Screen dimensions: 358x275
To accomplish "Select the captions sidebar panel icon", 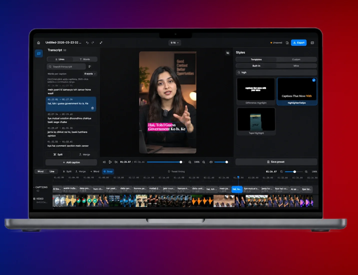I will pyautogui.click(x=39, y=53).
